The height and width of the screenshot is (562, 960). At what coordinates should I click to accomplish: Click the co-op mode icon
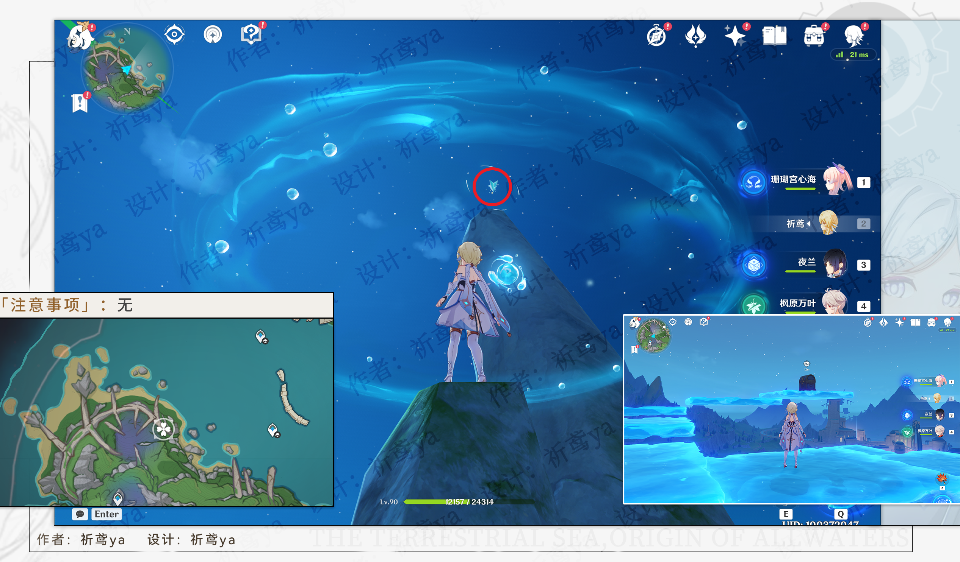(213, 34)
